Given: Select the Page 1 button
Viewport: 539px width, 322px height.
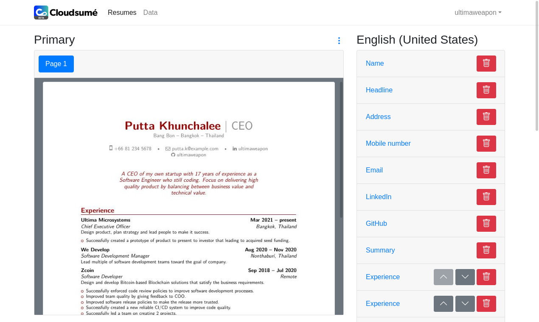Looking at the screenshot, I should pyautogui.click(x=56, y=64).
